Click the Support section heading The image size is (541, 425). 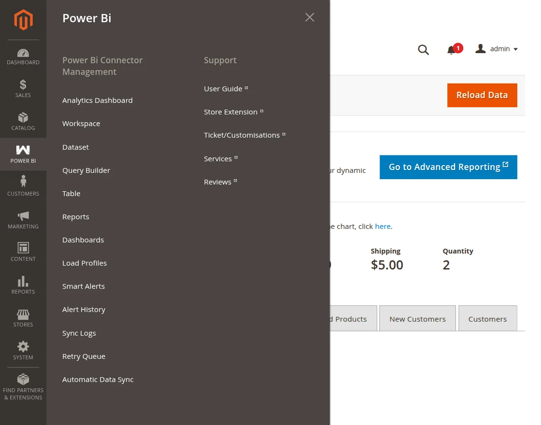point(220,60)
